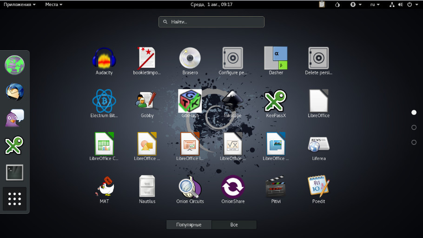Click the volume speaker icon
The height and width of the screenshot is (238, 423).
[401, 4]
